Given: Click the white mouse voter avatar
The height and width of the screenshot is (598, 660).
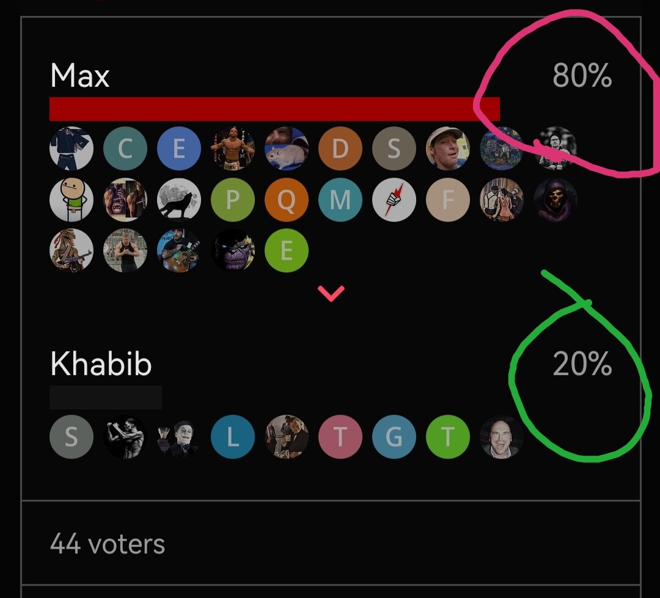Looking at the screenshot, I should tap(287, 148).
